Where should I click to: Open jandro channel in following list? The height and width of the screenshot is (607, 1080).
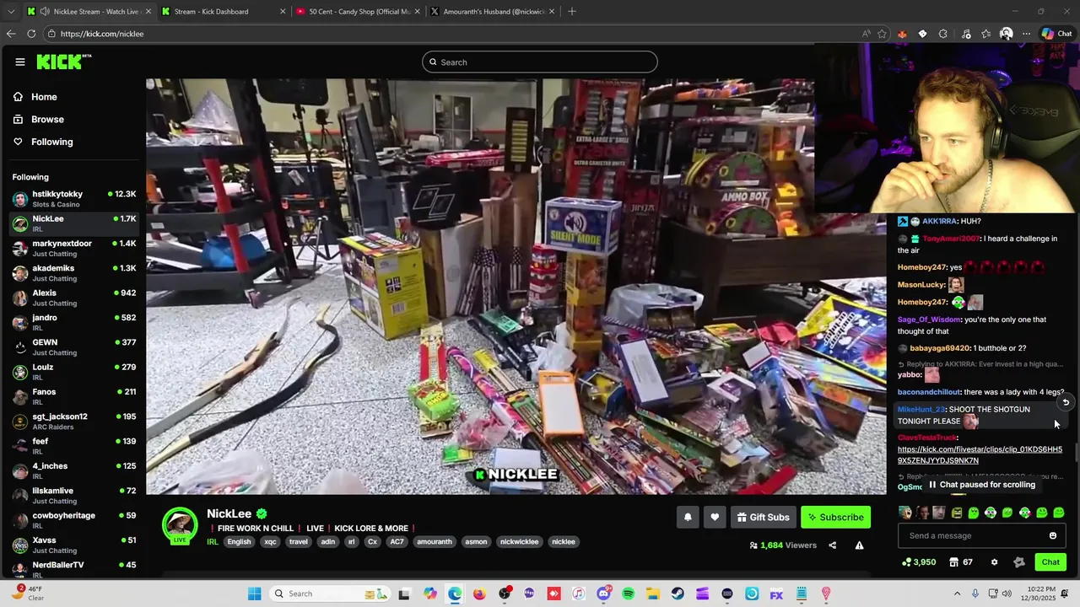[x=74, y=322]
